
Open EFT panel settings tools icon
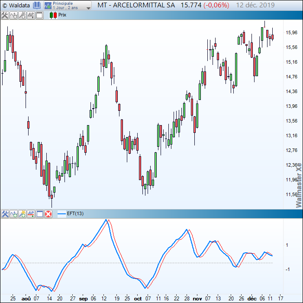click(5, 214)
